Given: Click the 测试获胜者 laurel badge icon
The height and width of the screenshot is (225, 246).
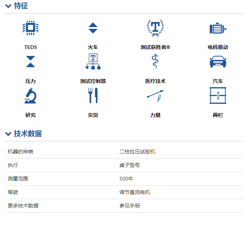Looking at the screenshot, I should pos(155,28).
